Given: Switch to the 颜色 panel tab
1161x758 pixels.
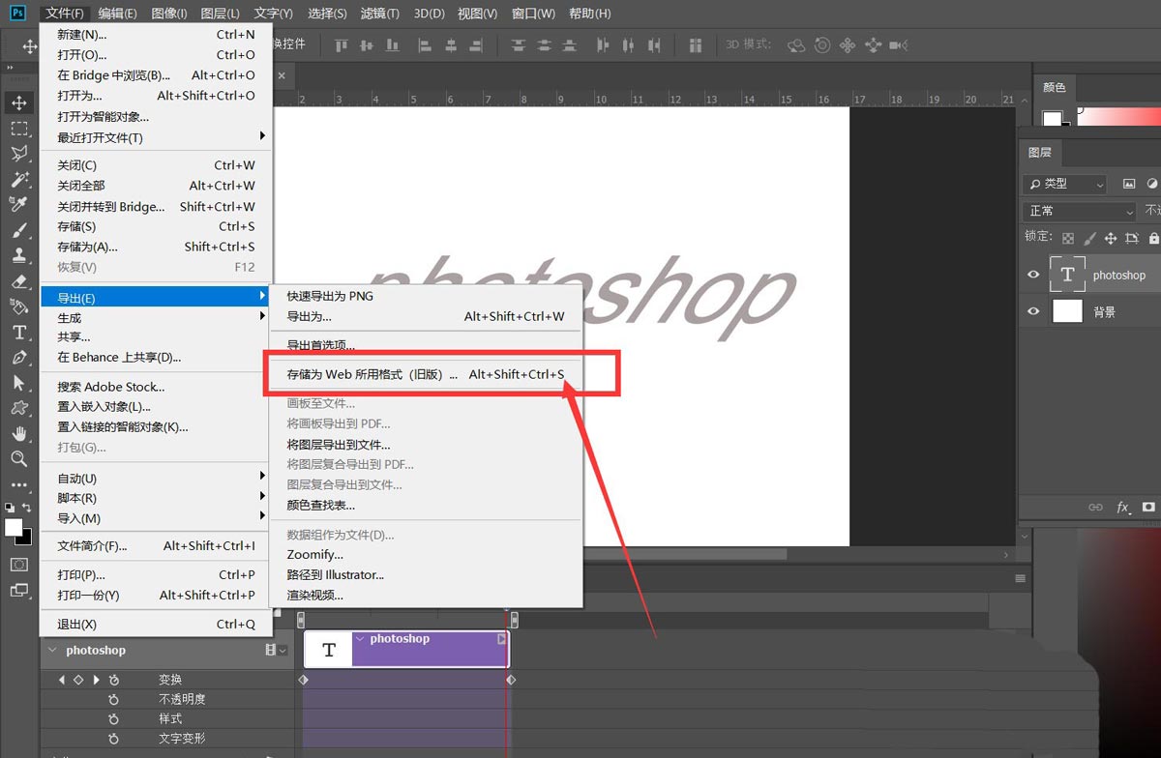Looking at the screenshot, I should [1054, 87].
